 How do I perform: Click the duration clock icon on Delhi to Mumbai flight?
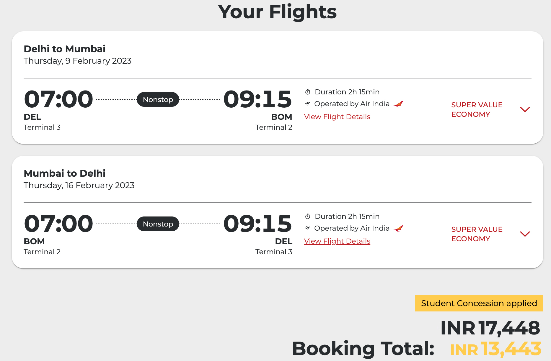tap(308, 92)
